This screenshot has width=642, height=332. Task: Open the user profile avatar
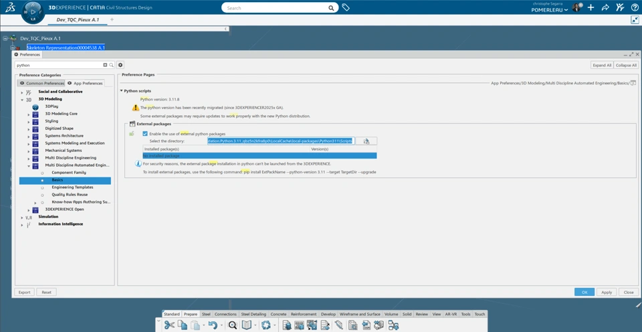576,7
